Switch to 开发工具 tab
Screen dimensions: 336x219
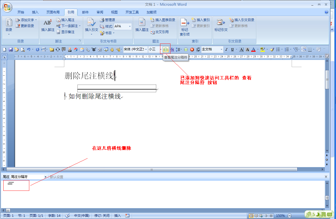pos(132,12)
